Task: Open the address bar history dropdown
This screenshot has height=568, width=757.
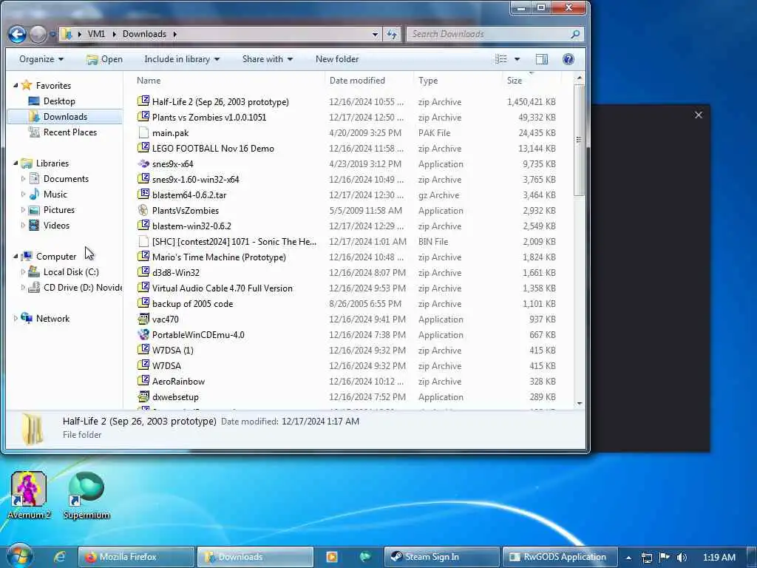Action: [x=375, y=34]
